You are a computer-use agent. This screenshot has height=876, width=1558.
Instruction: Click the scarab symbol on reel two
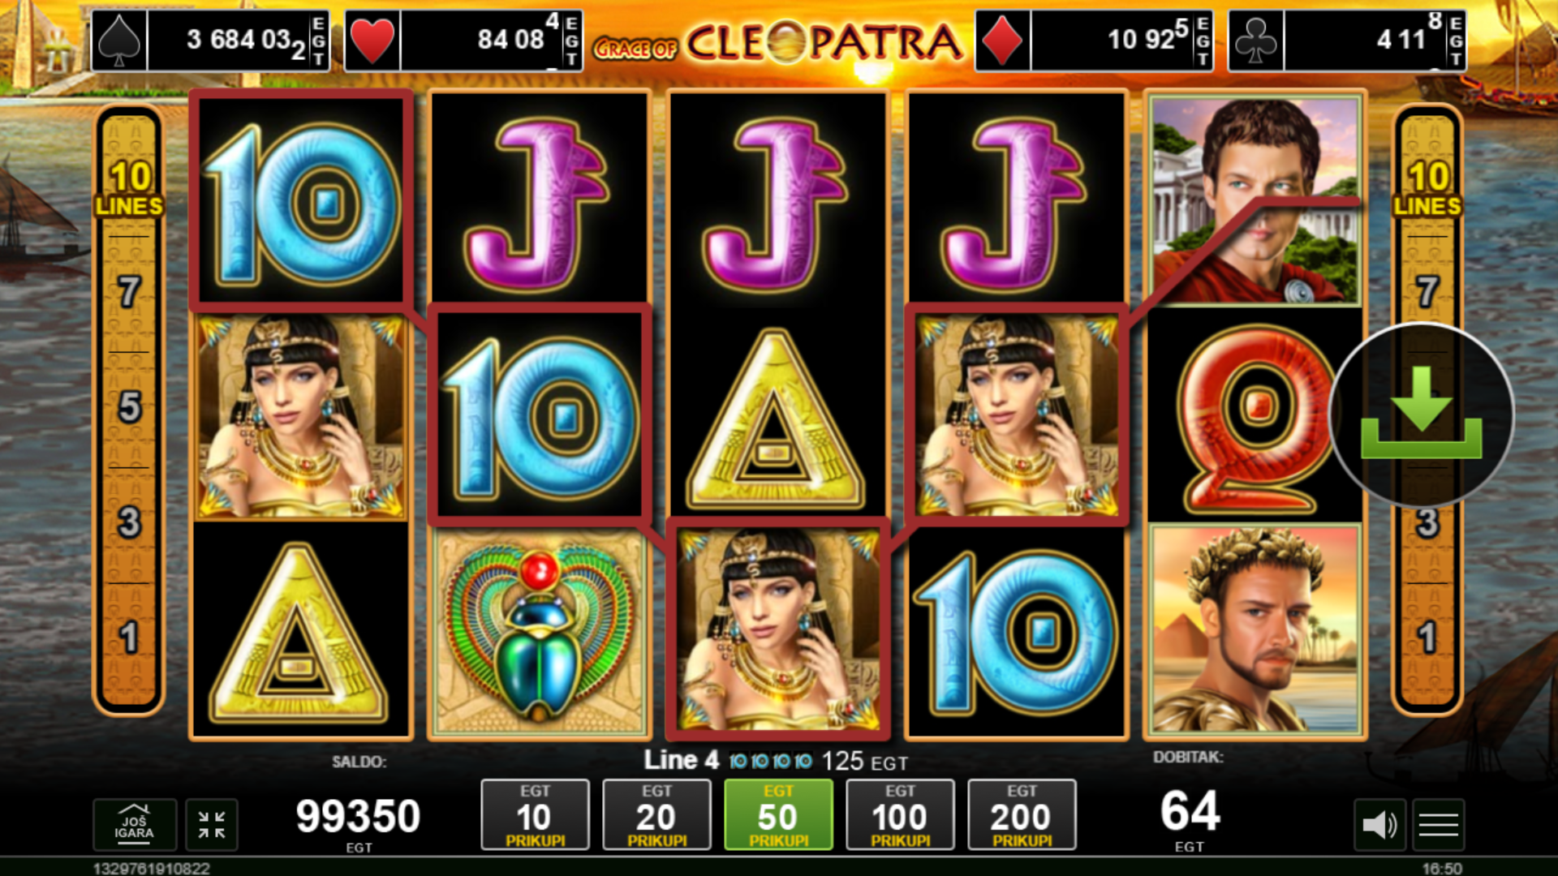[x=539, y=631]
